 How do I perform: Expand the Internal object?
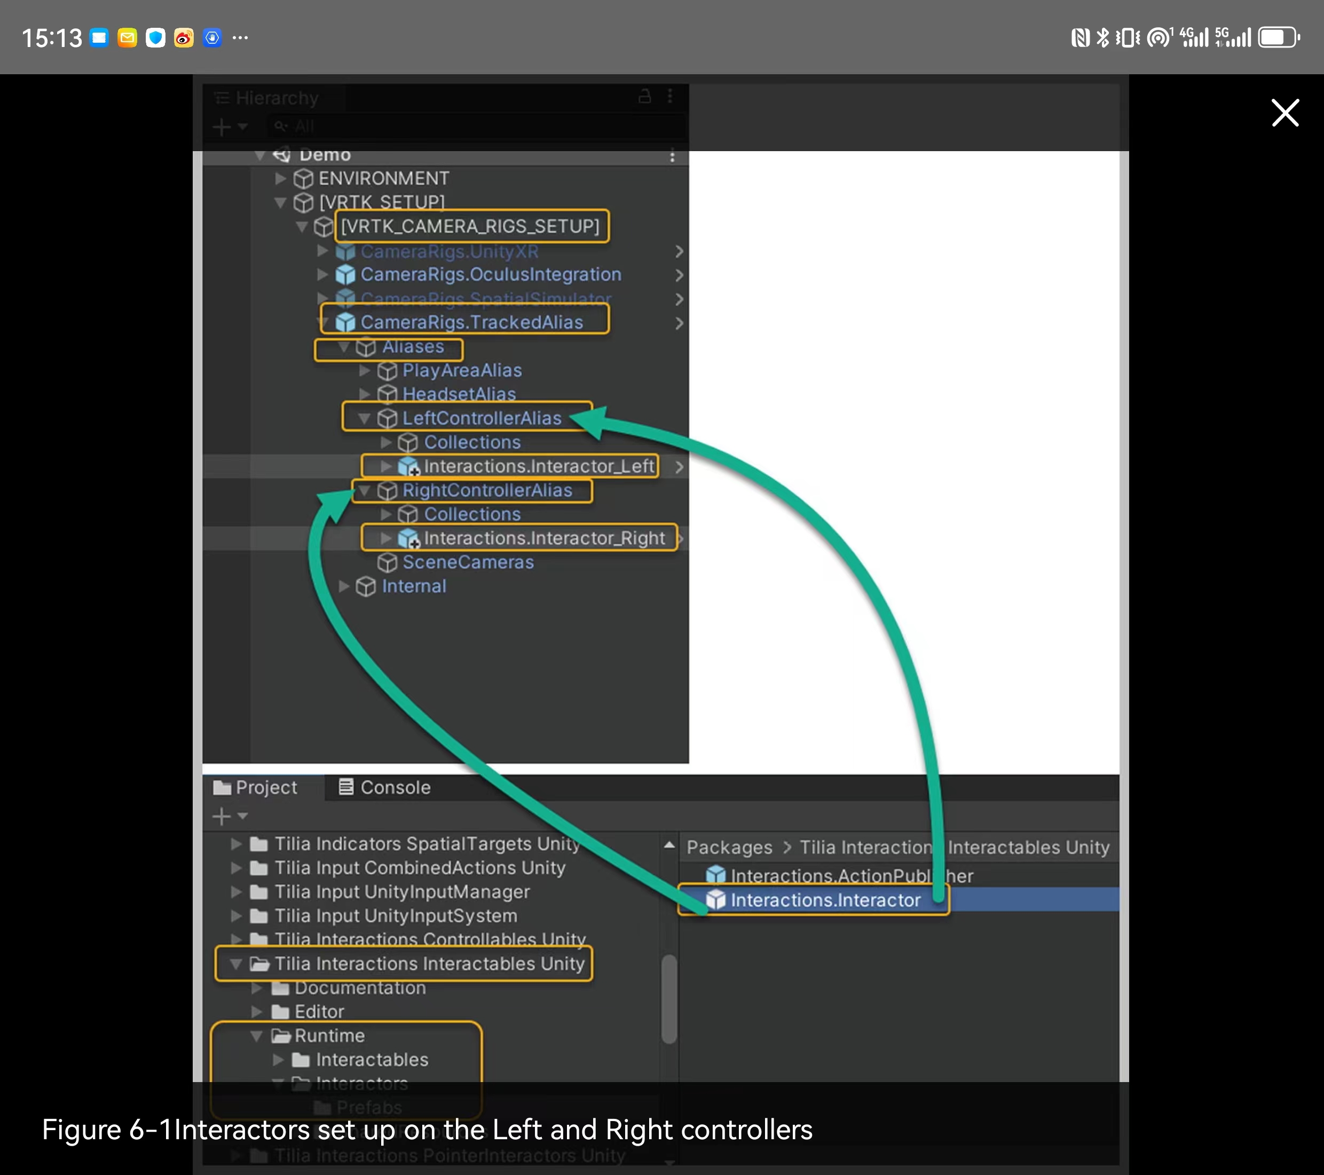click(344, 586)
